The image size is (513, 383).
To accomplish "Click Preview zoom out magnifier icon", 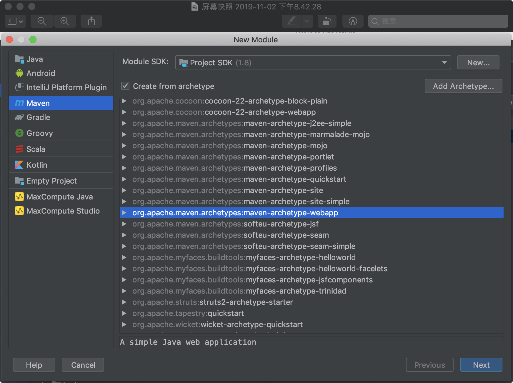I will [x=42, y=21].
